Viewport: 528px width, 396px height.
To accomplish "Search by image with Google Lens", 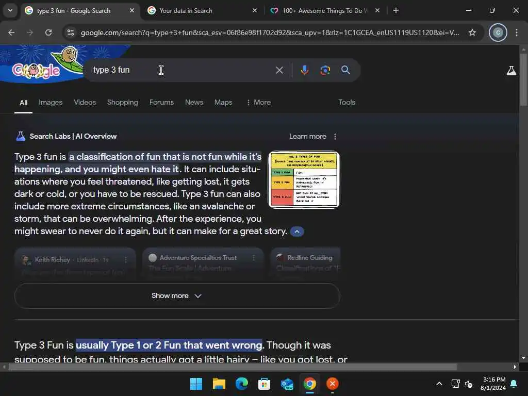I will point(325,70).
